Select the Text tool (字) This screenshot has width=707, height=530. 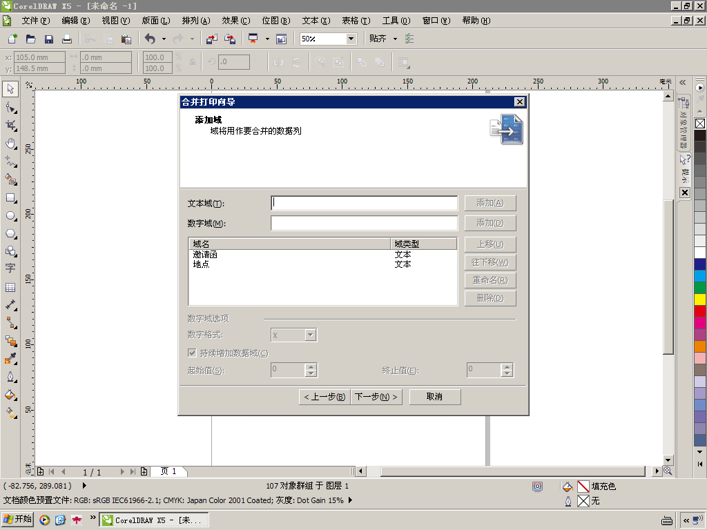10,268
